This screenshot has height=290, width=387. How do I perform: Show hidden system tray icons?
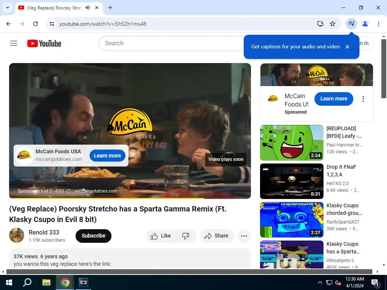tap(320, 282)
